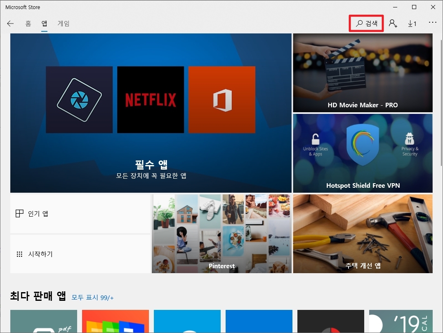Viewport: 443px width, 333px height.
Task: Open the 인기 앱 list
Action: (x=80, y=214)
